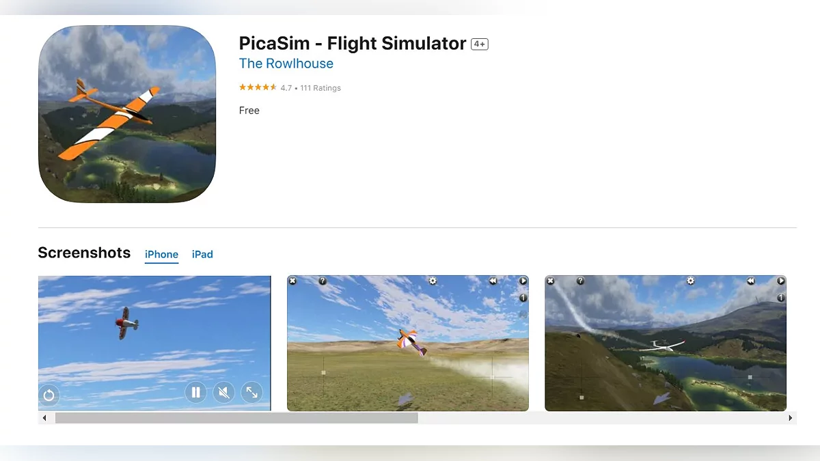Open The Rowlhouse developer page
820x461 pixels.
(x=286, y=64)
